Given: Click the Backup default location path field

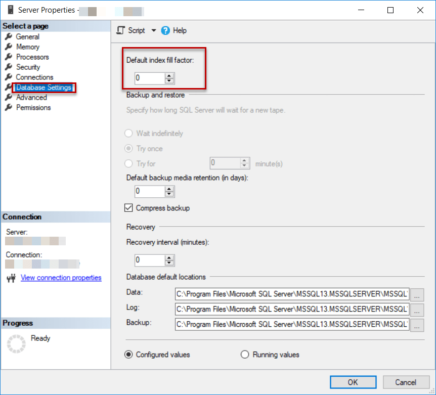Looking at the screenshot, I should click(292, 324).
